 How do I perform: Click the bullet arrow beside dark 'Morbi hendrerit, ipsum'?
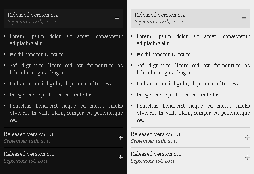[4, 54]
